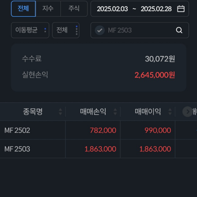Click the end date 2025.02.28
Image resolution: width=197 pixels, height=197 pixels.
[156, 9]
